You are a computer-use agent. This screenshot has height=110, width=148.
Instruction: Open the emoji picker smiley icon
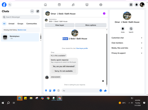[x=101, y=90]
